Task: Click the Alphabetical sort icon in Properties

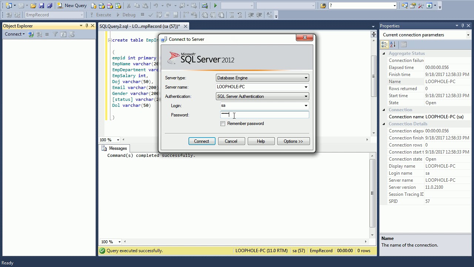Action: [393, 44]
